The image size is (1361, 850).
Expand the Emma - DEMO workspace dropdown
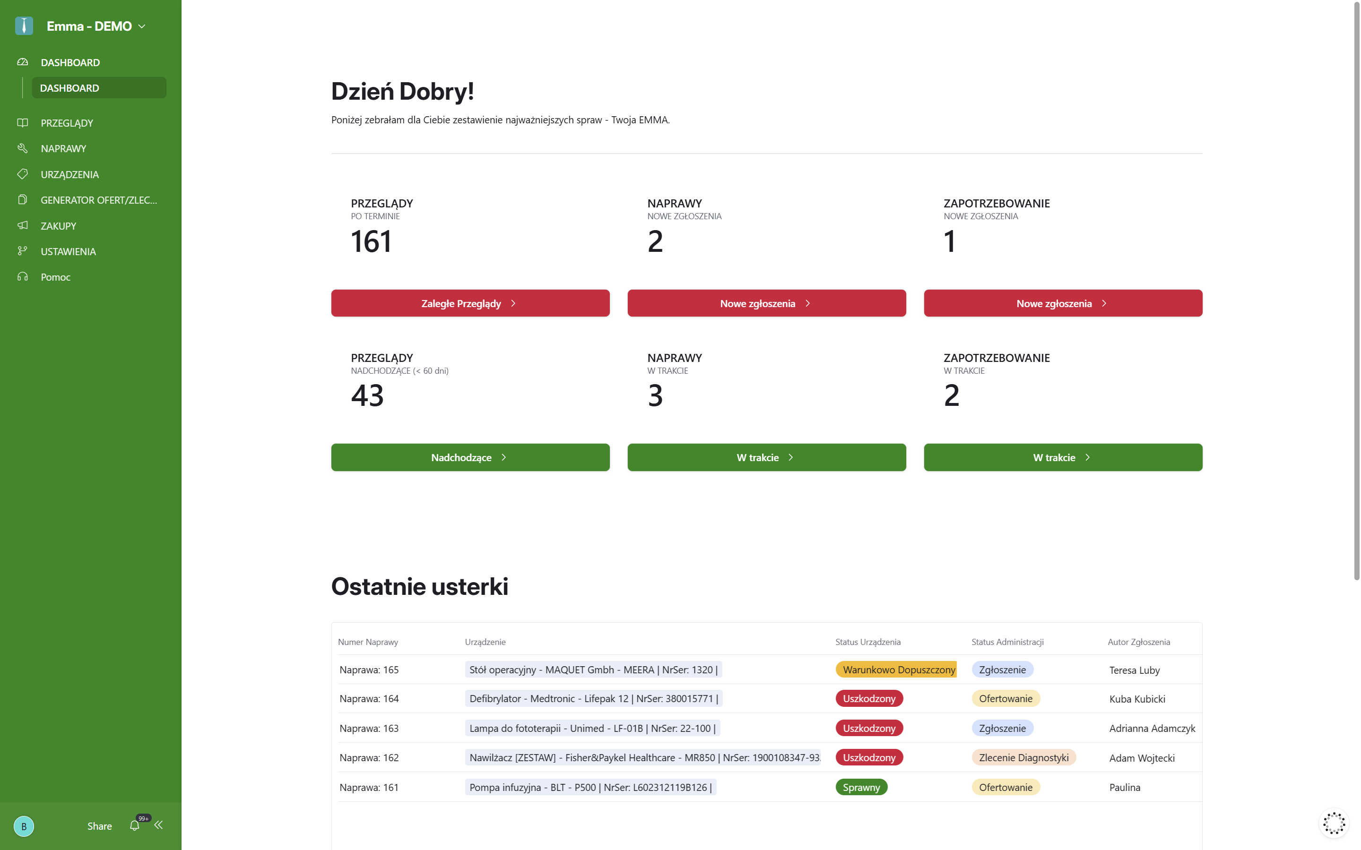tap(142, 26)
